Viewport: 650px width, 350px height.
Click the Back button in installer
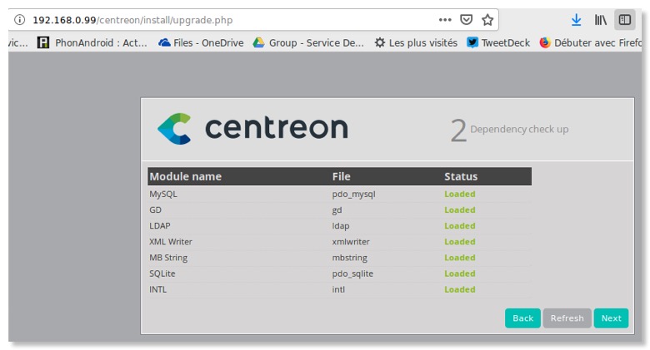click(522, 318)
